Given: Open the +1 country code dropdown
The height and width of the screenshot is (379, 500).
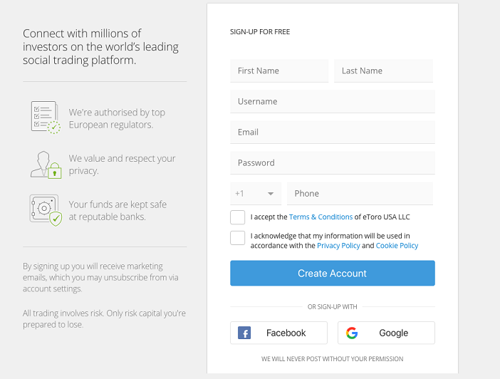Looking at the screenshot, I should [x=255, y=194].
